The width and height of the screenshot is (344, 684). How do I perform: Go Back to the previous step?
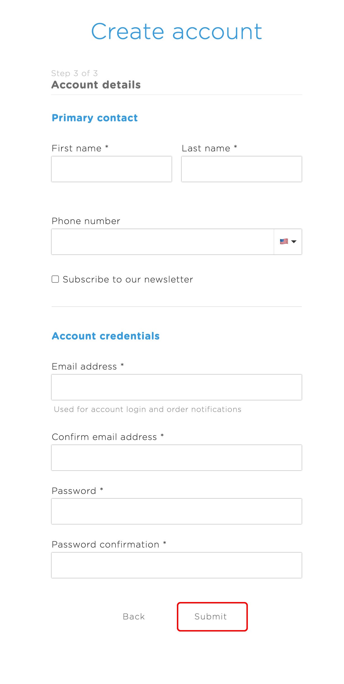[134, 617]
